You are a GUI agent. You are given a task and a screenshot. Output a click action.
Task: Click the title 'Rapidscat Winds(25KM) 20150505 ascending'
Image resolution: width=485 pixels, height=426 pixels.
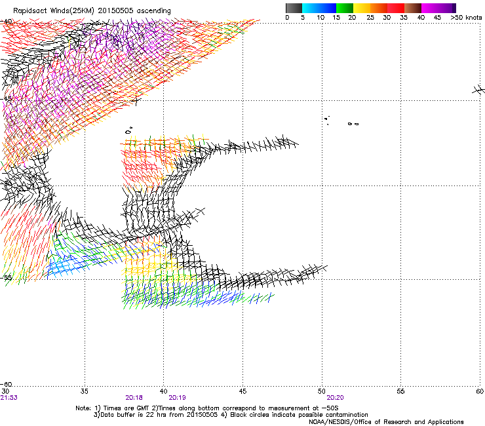tap(92, 11)
